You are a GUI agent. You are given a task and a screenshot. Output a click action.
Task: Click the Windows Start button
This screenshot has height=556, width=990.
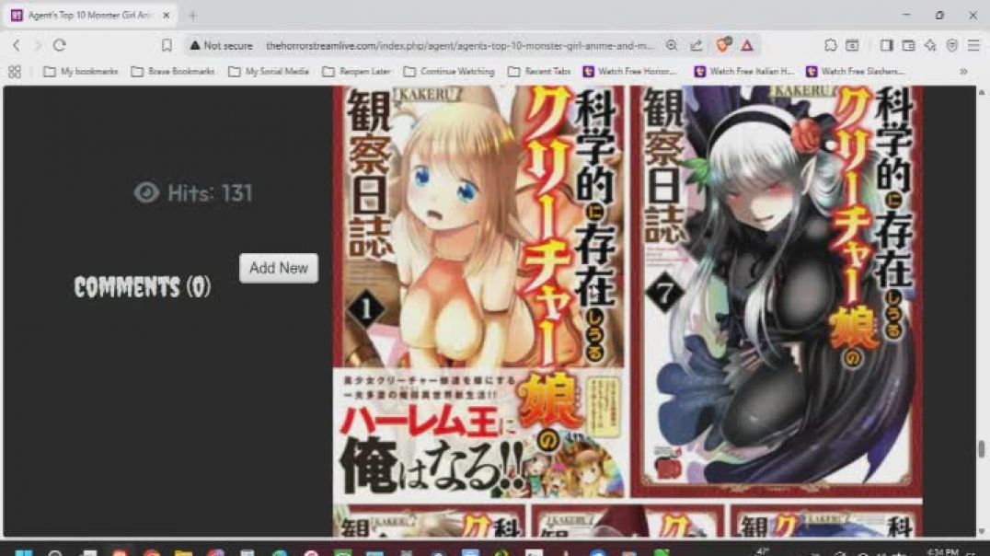(25, 552)
